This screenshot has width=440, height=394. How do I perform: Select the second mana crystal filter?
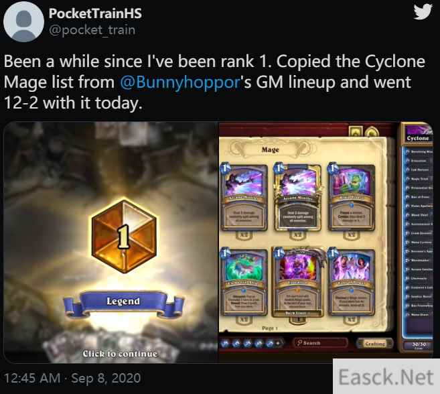point(236,343)
